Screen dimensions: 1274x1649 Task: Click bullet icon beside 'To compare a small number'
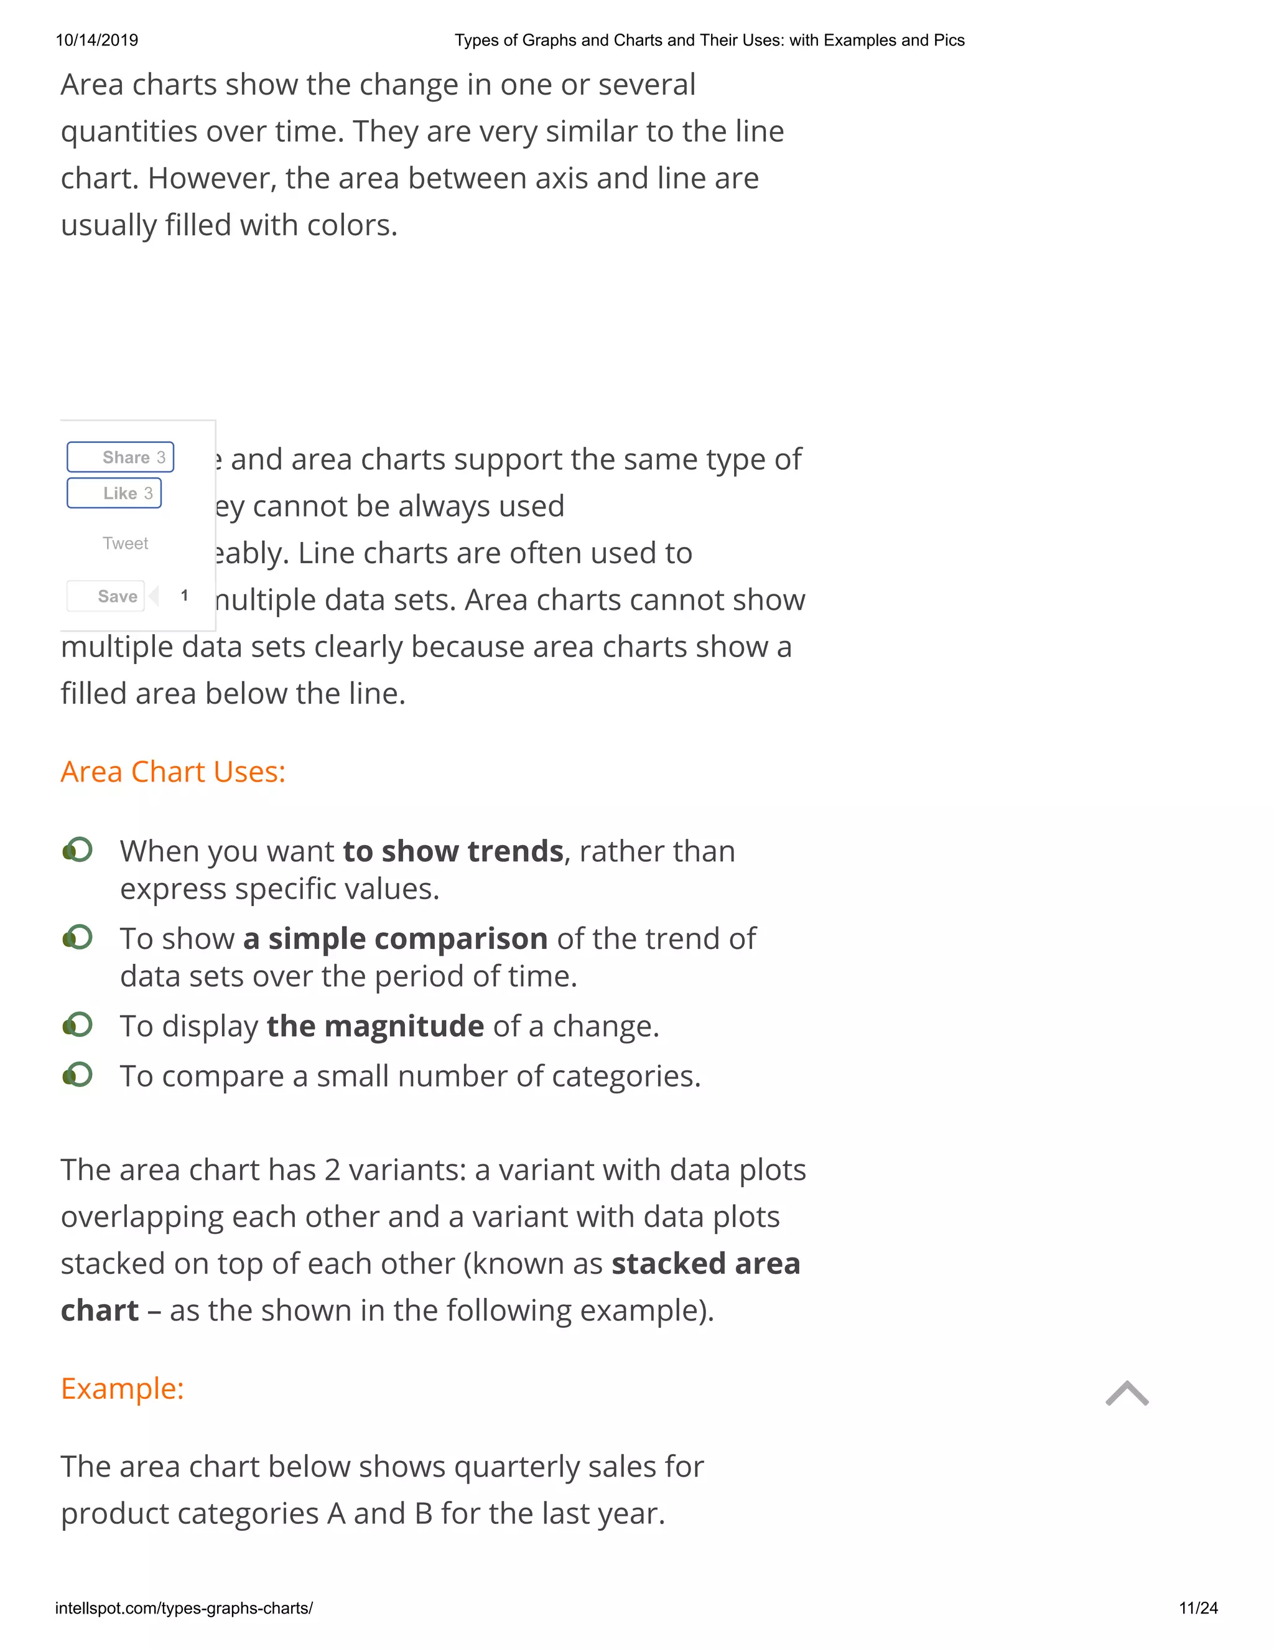pos(77,1075)
